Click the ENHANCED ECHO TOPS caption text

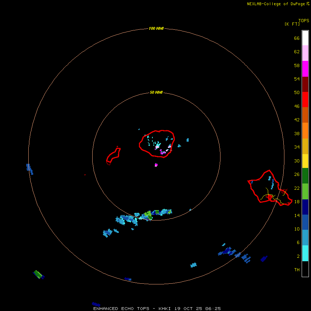point(121,309)
